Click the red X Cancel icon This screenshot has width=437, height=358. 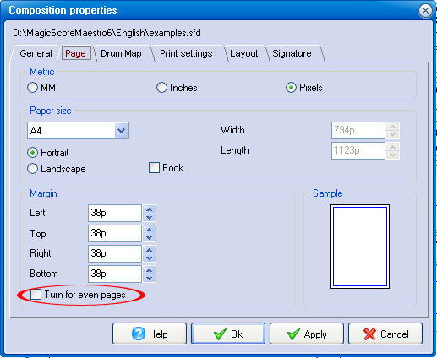pos(369,334)
